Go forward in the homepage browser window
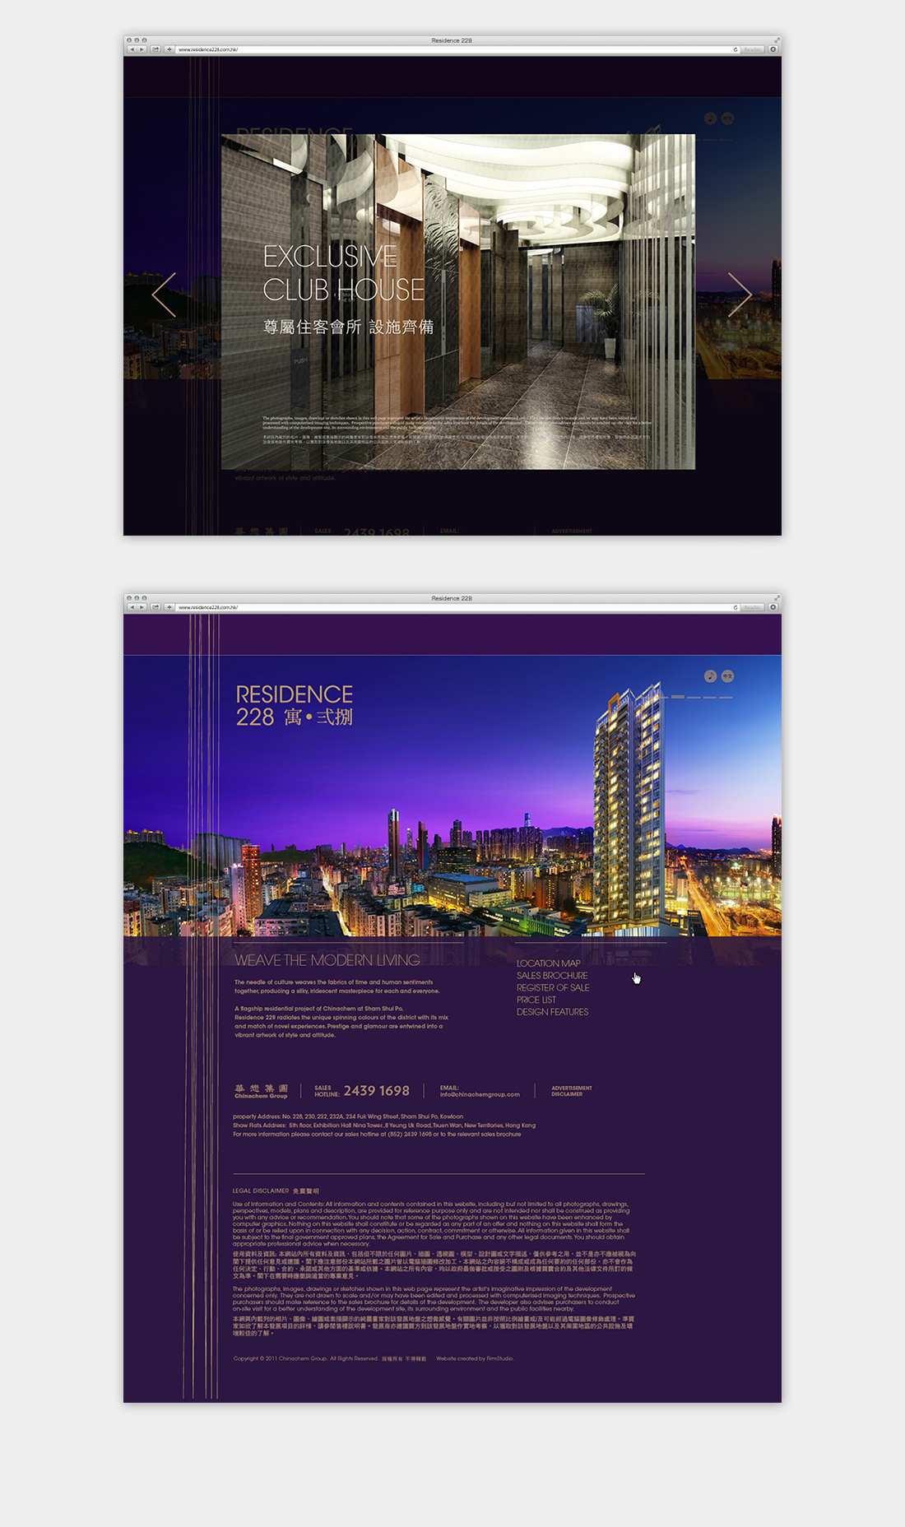 [x=142, y=607]
